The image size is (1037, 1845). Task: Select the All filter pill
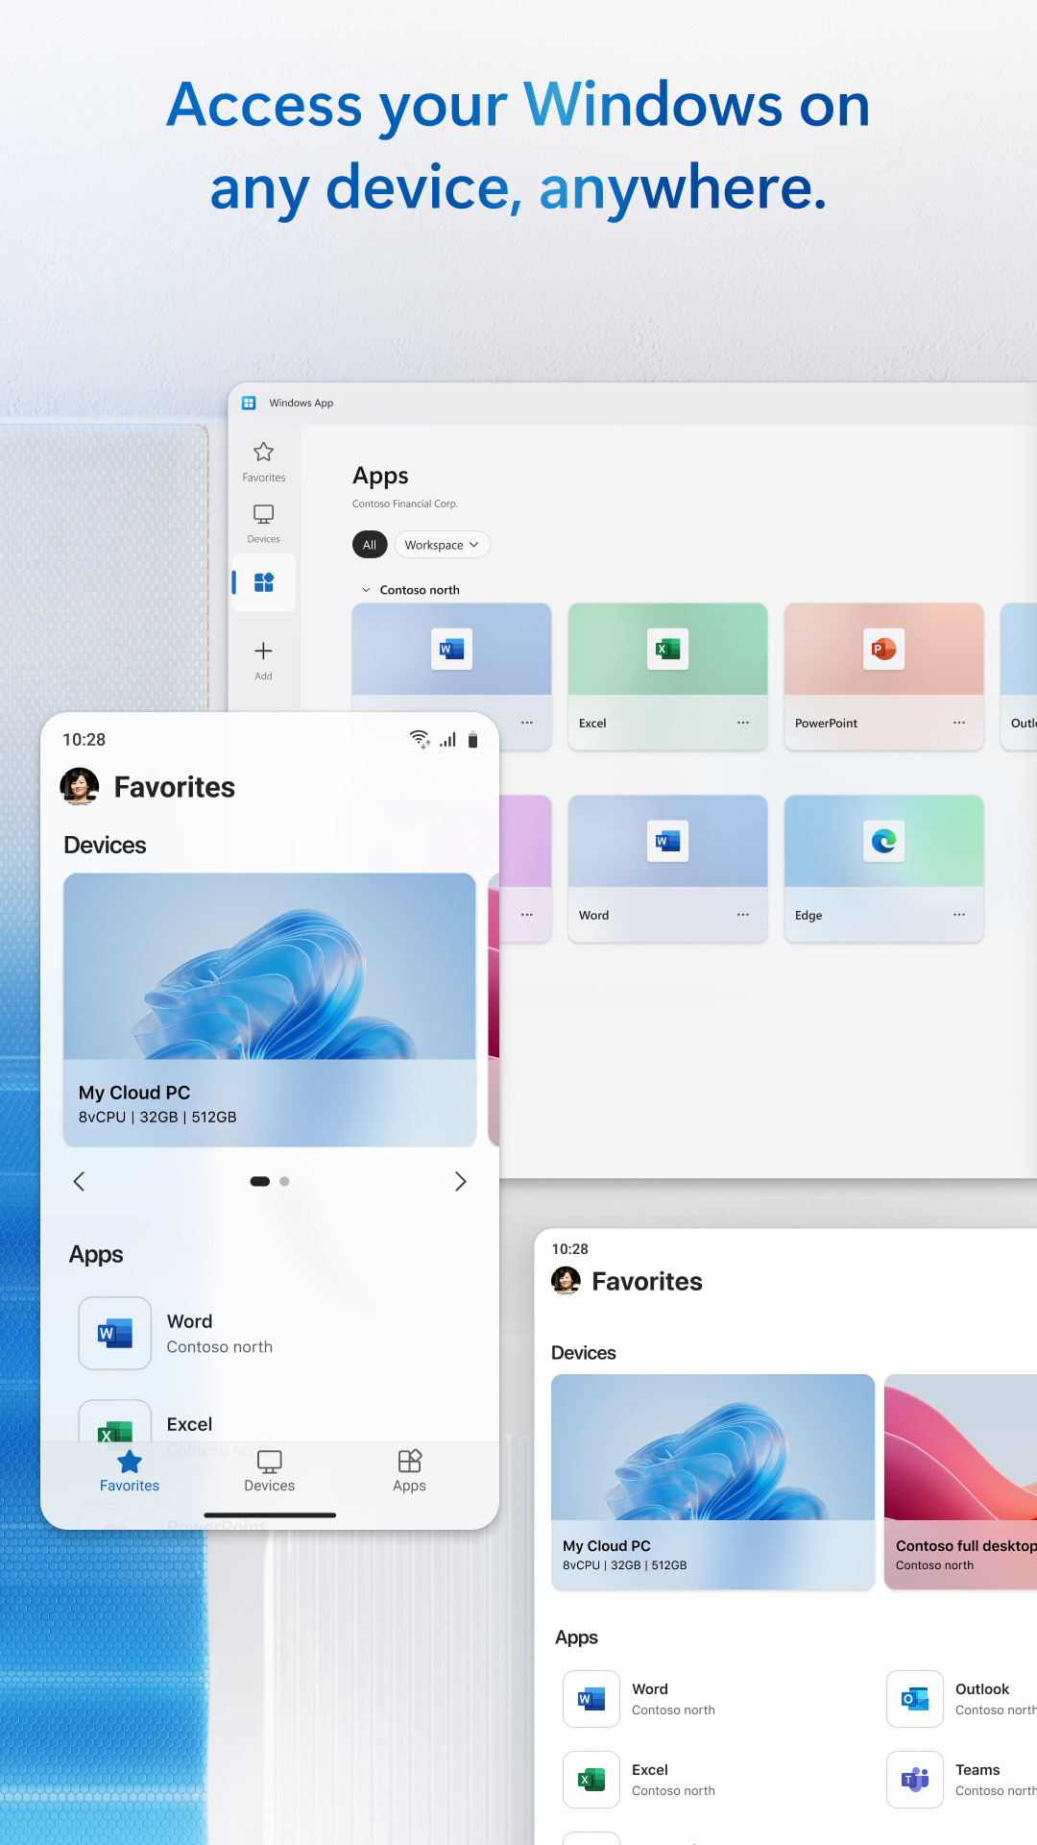click(370, 545)
